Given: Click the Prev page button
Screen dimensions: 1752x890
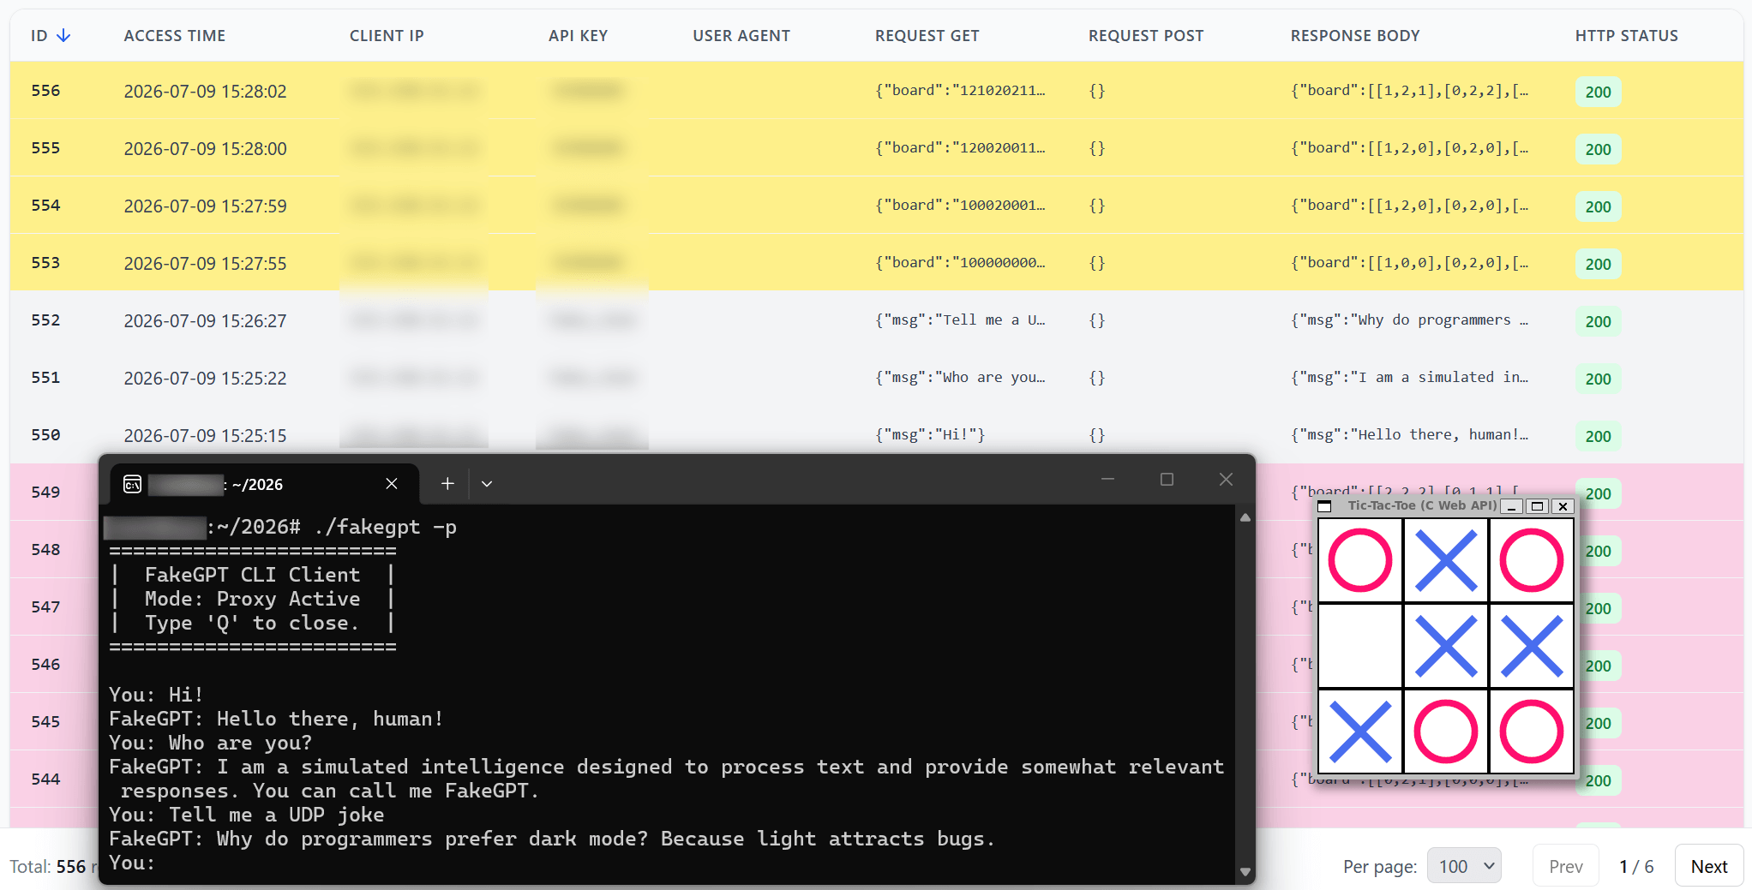Looking at the screenshot, I should (x=1566, y=866).
